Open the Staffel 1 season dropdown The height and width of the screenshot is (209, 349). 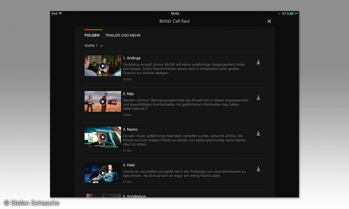[x=94, y=46]
